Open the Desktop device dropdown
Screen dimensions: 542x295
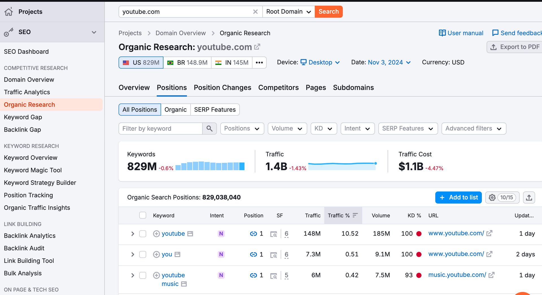320,62
